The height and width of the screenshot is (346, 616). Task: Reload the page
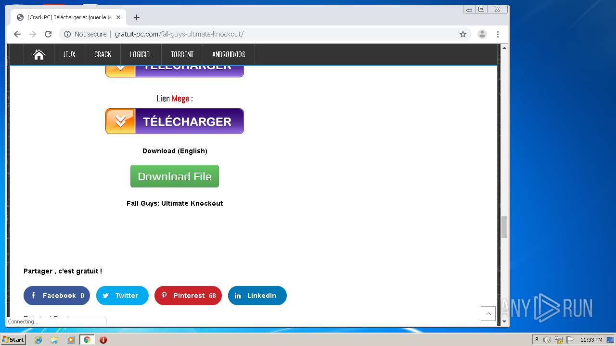(x=48, y=34)
